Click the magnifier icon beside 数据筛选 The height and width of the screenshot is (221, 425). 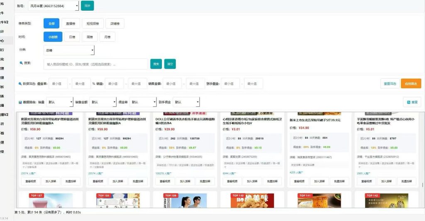click(20, 84)
